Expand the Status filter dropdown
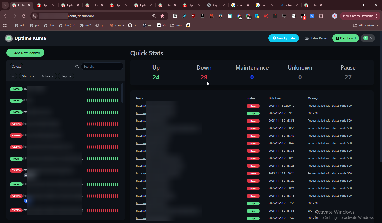This screenshot has height=223, width=382. (x=28, y=76)
